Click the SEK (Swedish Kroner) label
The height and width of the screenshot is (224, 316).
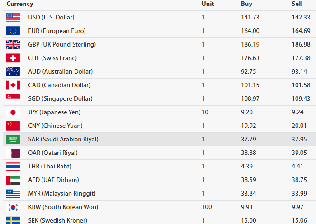[x=57, y=220]
